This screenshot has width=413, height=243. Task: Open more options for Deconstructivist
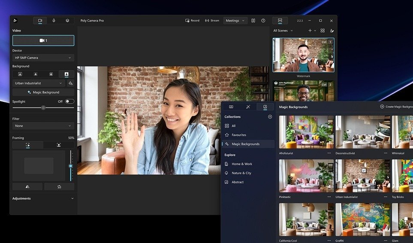pyautogui.click(x=386, y=153)
